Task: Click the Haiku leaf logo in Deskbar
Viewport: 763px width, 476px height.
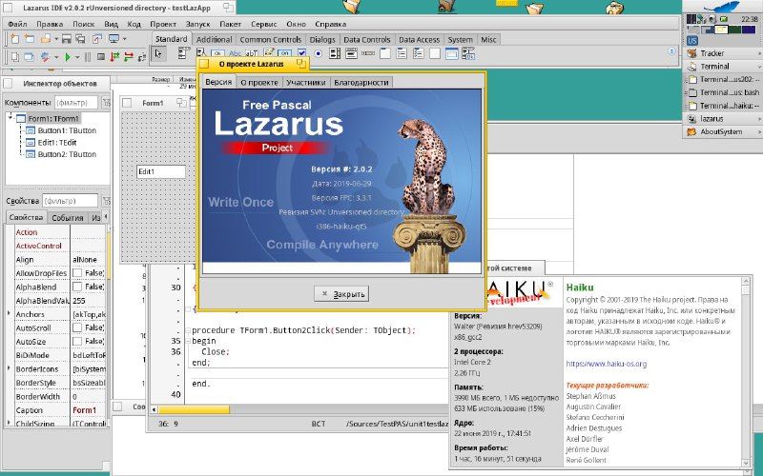Action: pyautogui.click(x=723, y=7)
